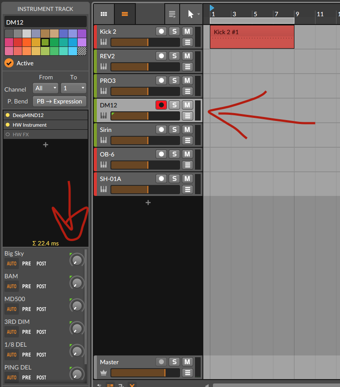This screenshot has width=340, height=387.
Task: Open the tool selection dropdown arrow
Action: pos(198,14)
